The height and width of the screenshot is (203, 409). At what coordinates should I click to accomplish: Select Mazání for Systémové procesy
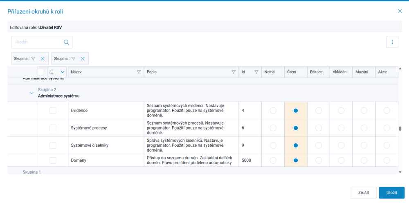(x=364, y=128)
